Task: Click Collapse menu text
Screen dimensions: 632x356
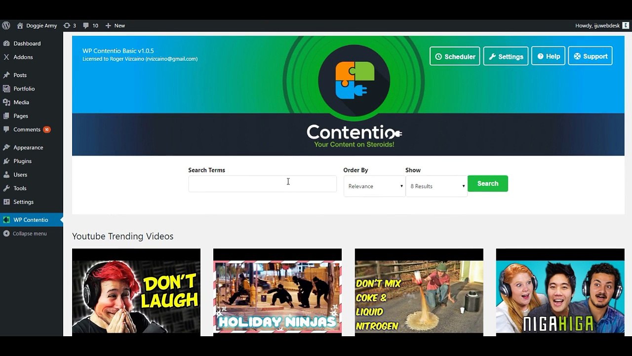Action: coord(30,233)
